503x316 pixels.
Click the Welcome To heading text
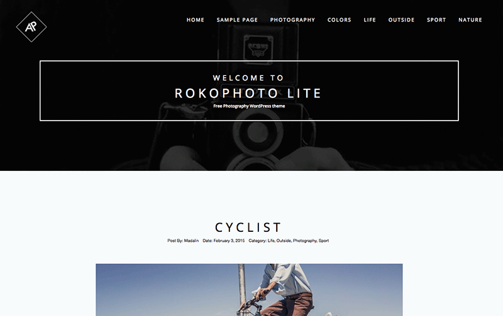tap(248, 78)
